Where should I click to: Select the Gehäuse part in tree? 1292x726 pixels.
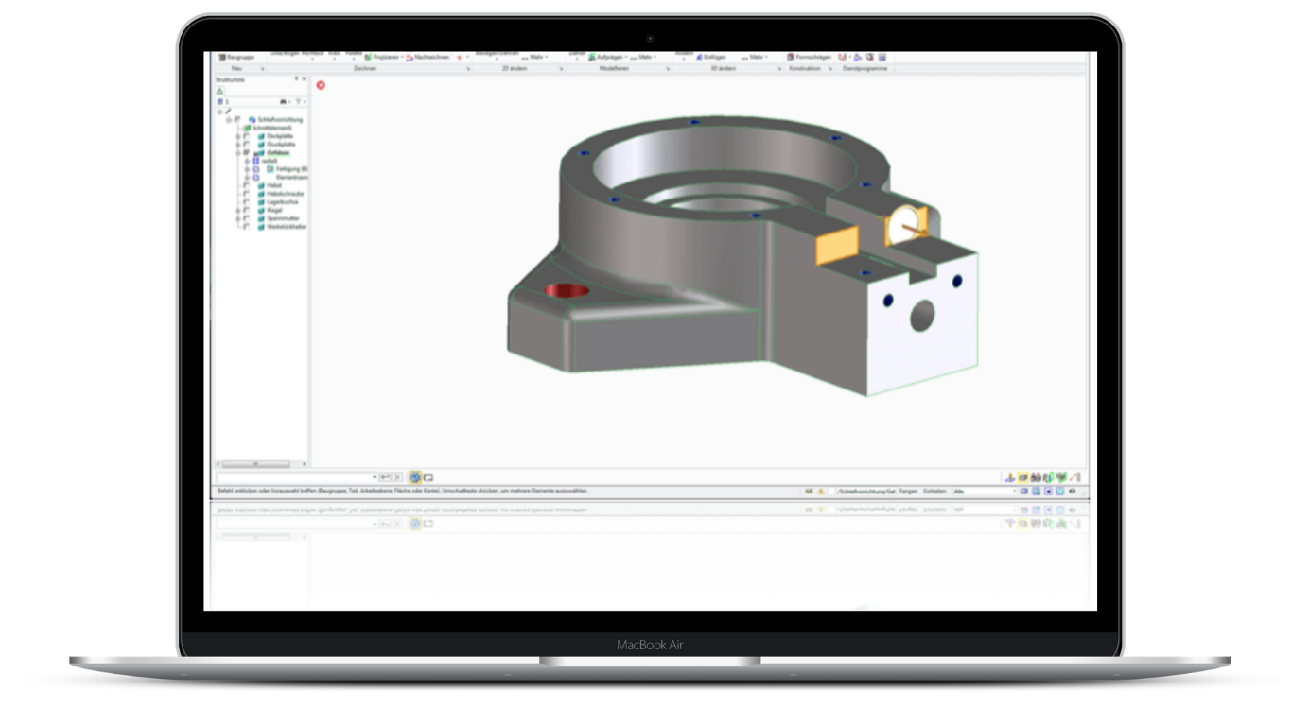click(277, 152)
